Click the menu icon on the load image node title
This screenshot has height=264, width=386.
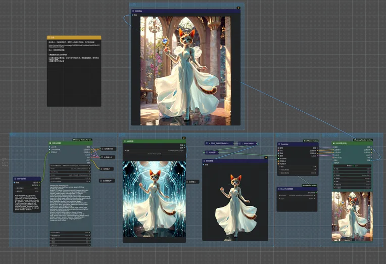pyautogui.click(x=125, y=142)
